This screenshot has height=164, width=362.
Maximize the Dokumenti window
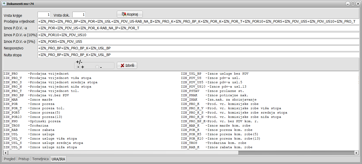pos(353,4)
